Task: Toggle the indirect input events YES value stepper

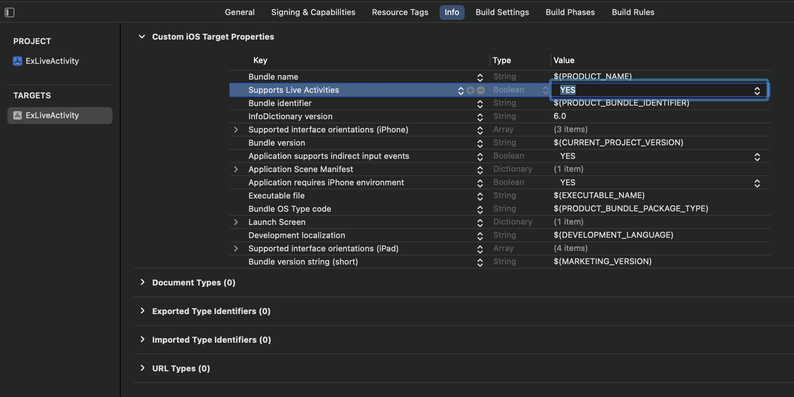Action: pyautogui.click(x=757, y=157)
